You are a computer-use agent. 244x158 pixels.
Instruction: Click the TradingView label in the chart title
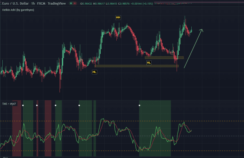(x=57, y=4)
